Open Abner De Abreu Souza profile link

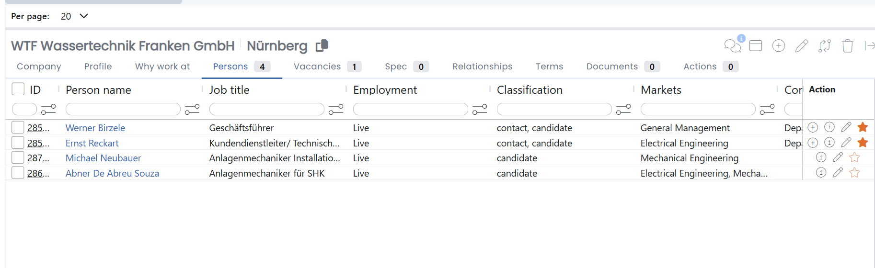coord(112,173)
